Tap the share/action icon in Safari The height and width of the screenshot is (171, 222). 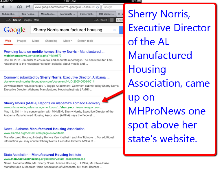28,7
